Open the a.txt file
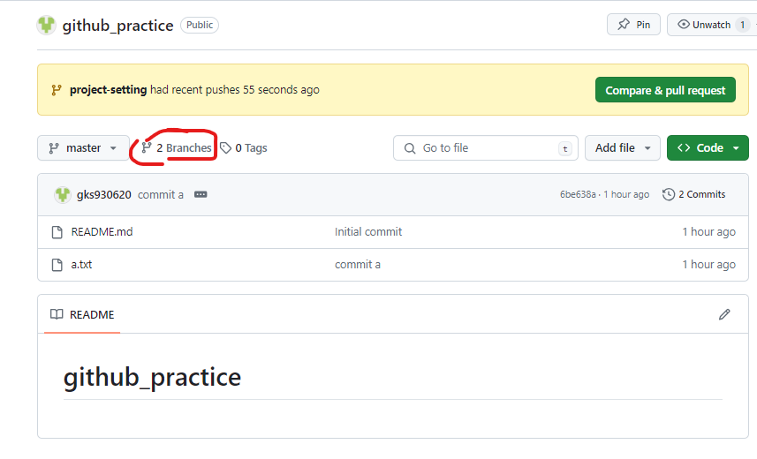 pyautogui.click(x=81, y=265)
